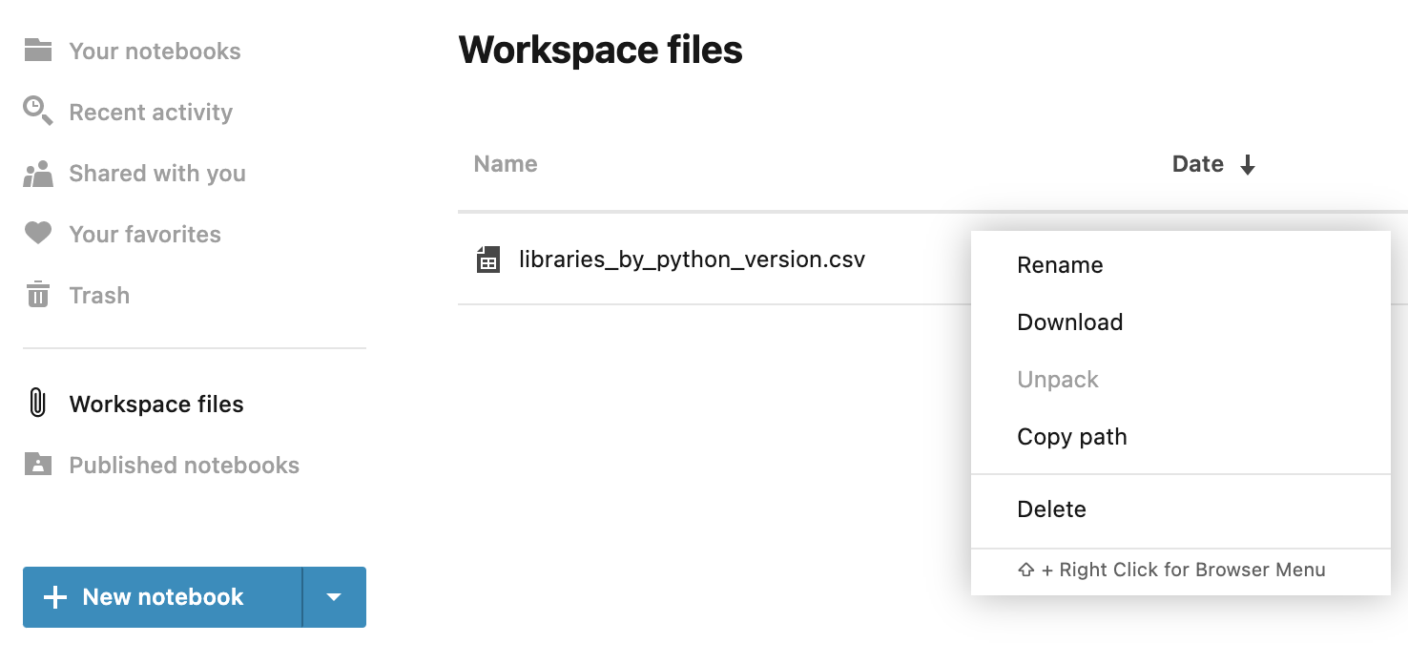Toggle the Date sort direction arrow
This screenshot has width=1408, height=664.
[1248, 163]
